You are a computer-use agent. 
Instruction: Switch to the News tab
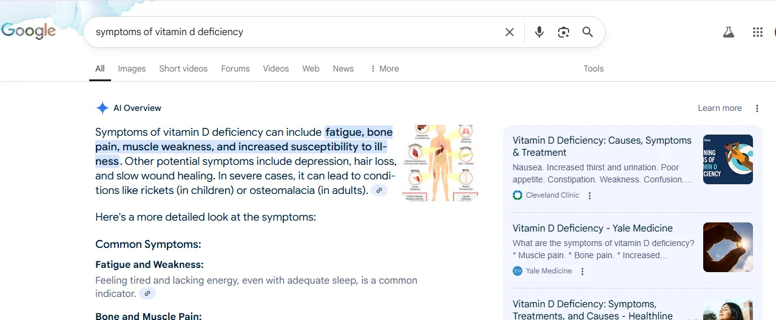click(x=343, y=68)
